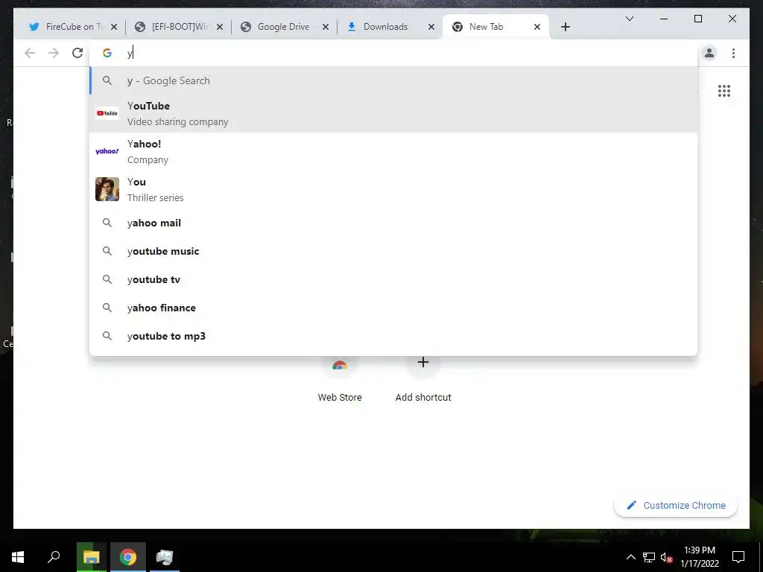Choose 'yahoo mail' suggestion
The width and height of the screenshot is (763, 572).
coord(393,223)
